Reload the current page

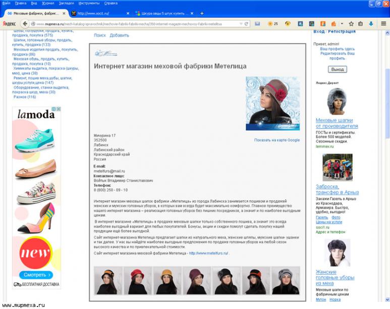[x=246, y=24]
